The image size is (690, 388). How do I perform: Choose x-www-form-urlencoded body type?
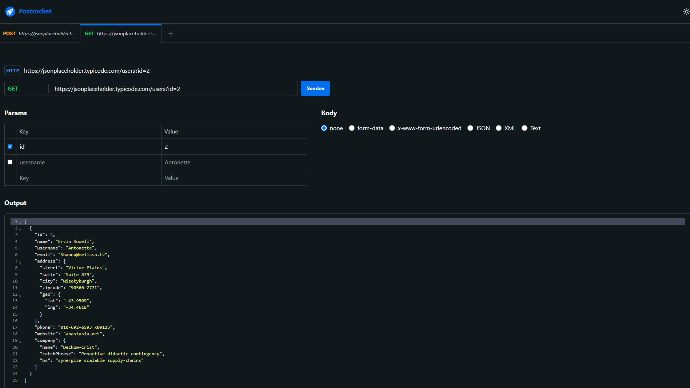point(392,128)
